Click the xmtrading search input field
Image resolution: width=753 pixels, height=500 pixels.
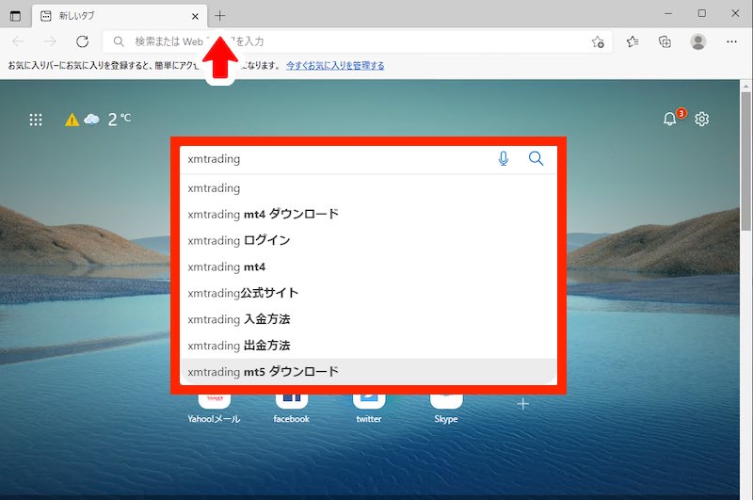pos(336,159)
